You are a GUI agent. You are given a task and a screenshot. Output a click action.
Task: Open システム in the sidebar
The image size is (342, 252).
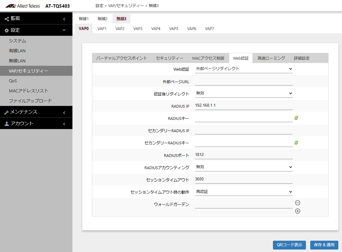36,41
